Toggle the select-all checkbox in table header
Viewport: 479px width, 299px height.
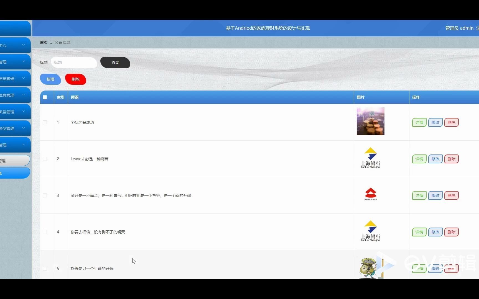(45, 97)
